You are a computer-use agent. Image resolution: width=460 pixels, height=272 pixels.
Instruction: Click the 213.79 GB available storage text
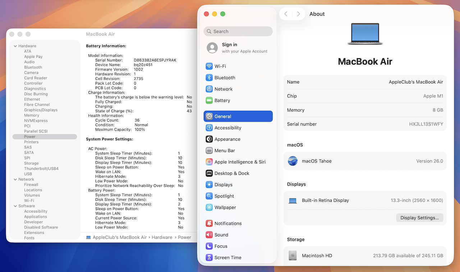coord(408,256)
